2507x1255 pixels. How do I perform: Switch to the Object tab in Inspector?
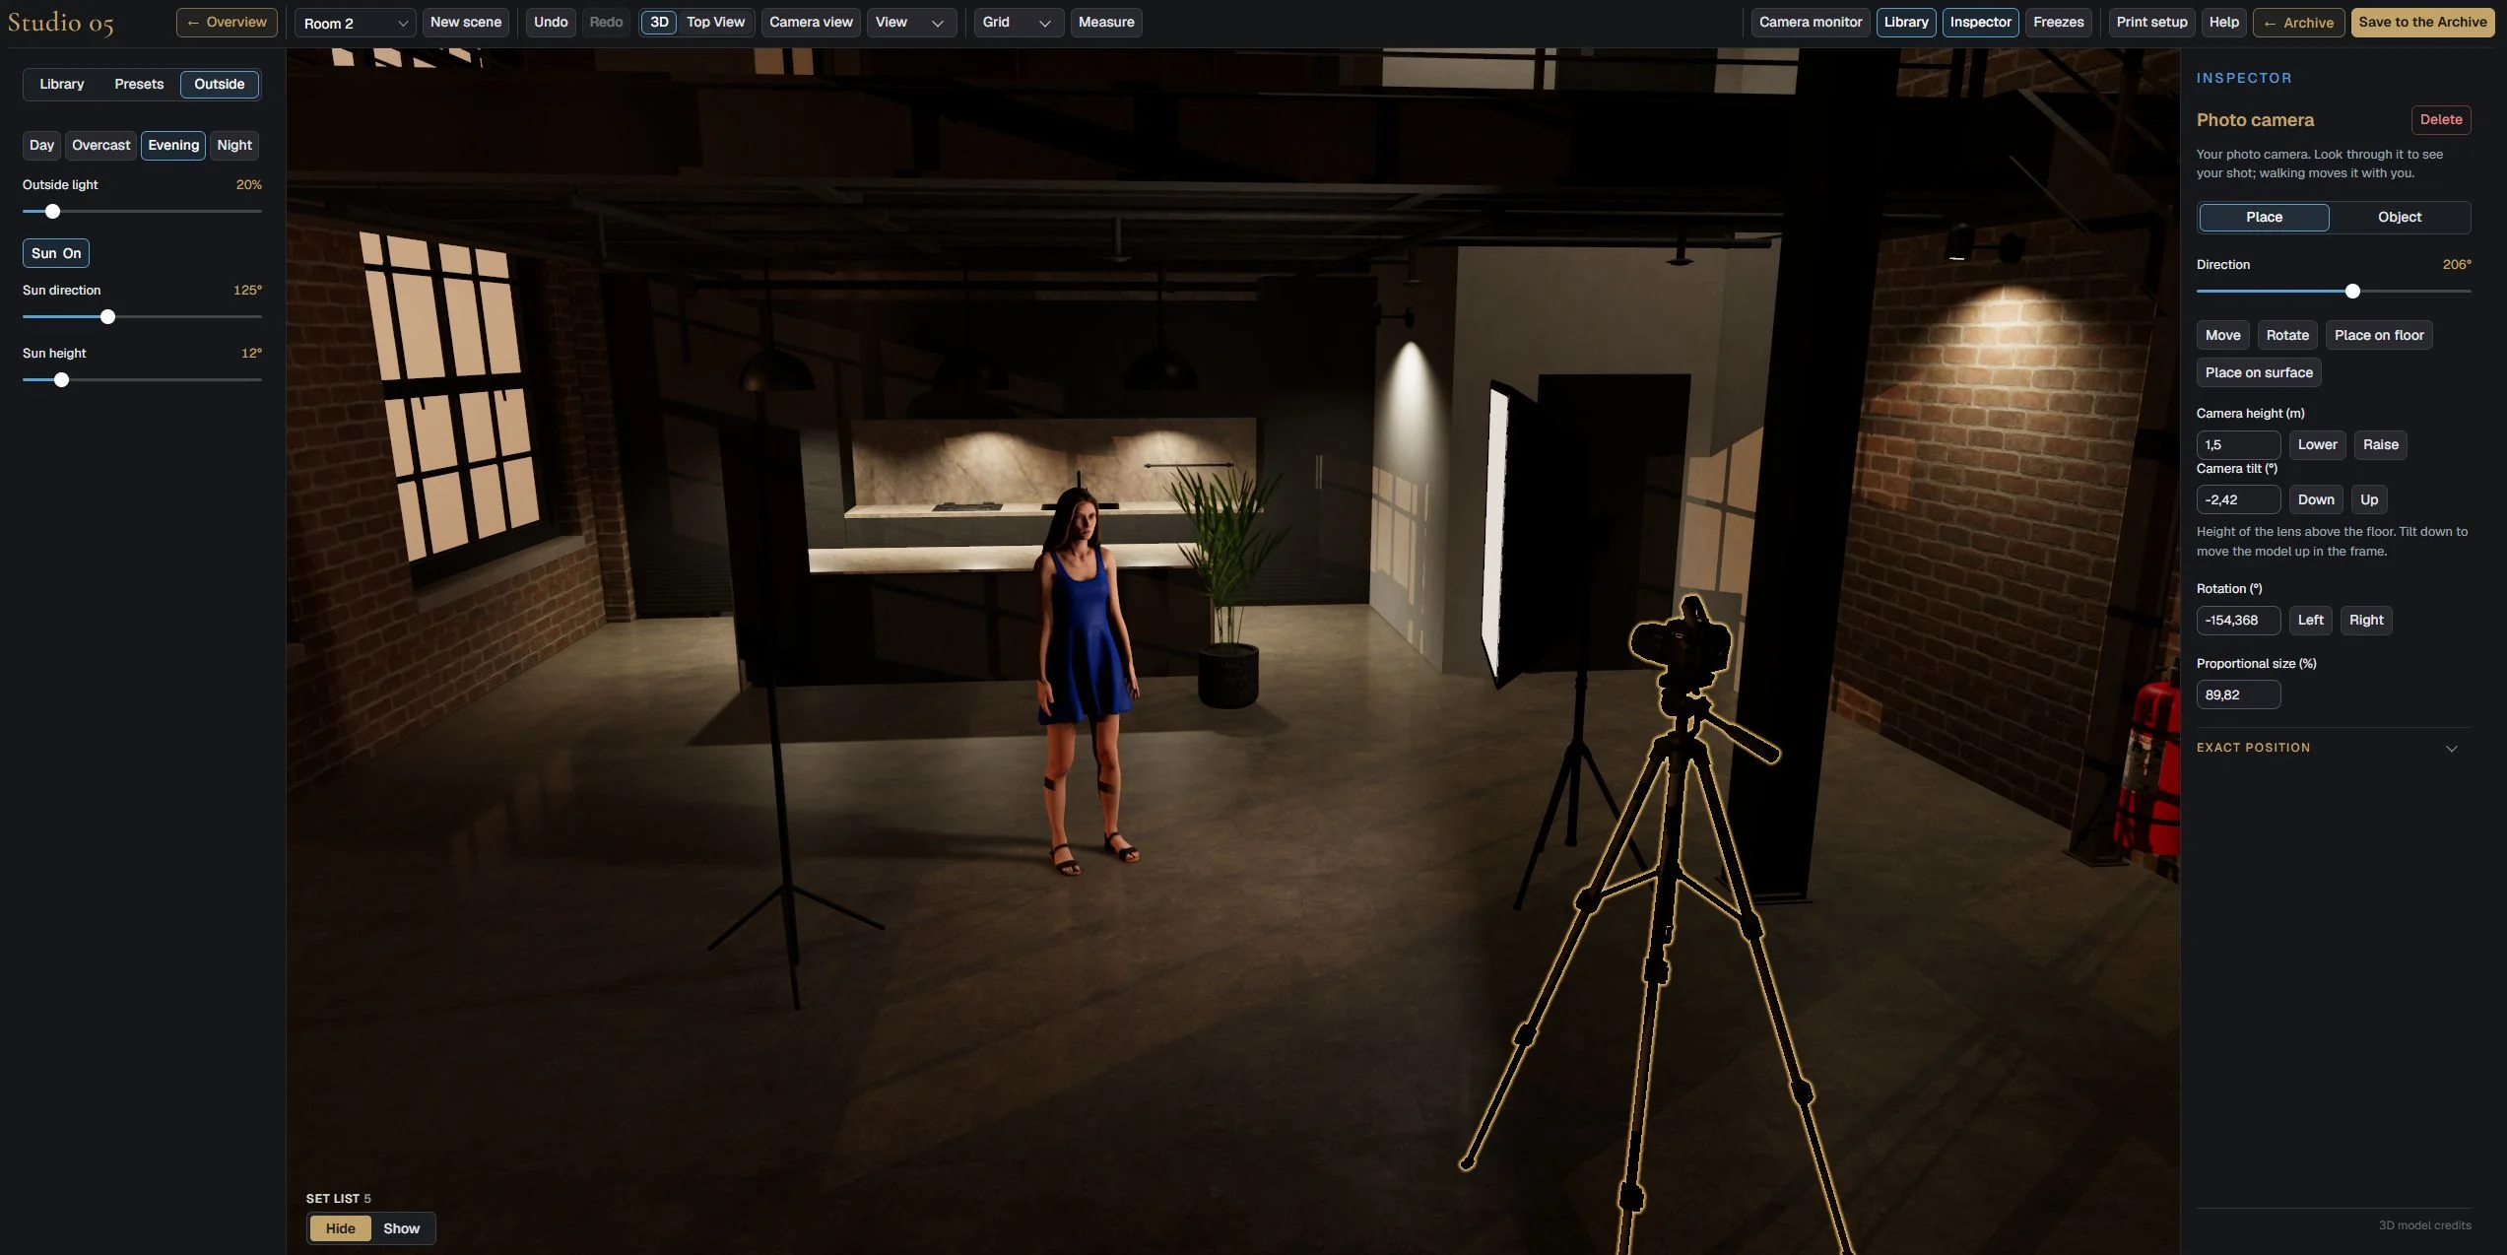2400,218
